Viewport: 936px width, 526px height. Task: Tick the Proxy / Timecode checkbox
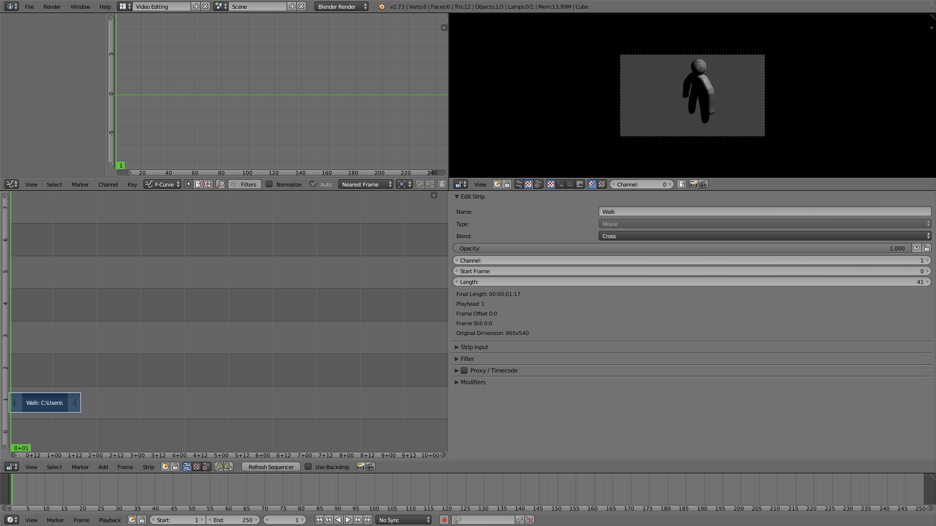464,371
